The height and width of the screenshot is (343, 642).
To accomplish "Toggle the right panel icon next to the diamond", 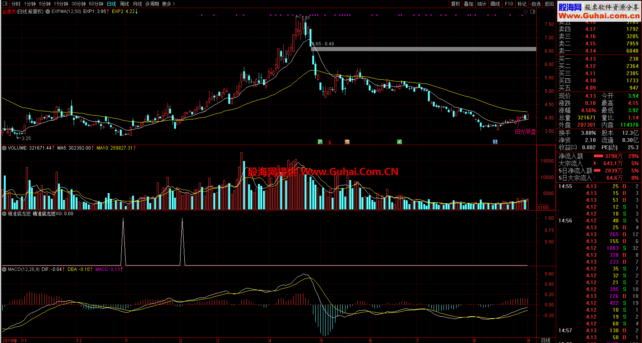I will tap(533, 11).
